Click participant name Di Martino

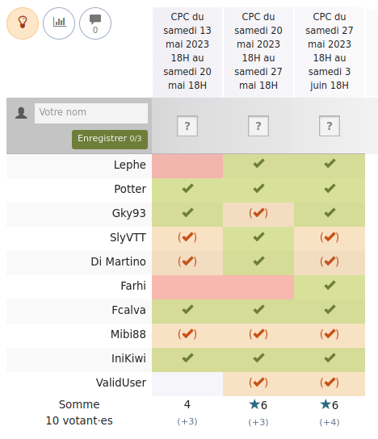(x=118, y=261)
